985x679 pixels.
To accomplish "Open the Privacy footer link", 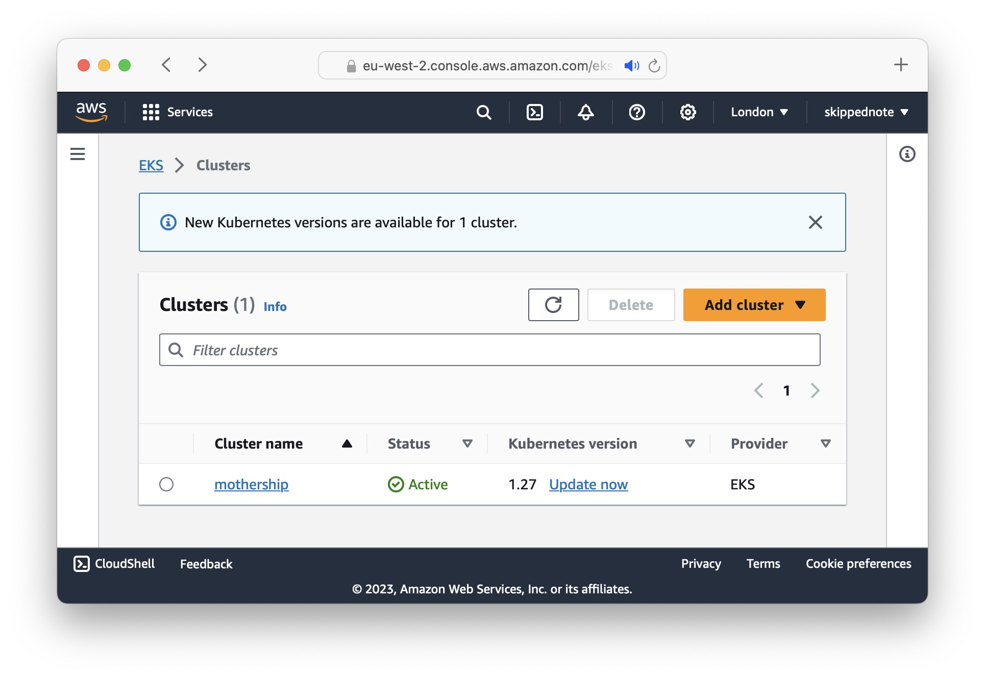I will (701, 564).
